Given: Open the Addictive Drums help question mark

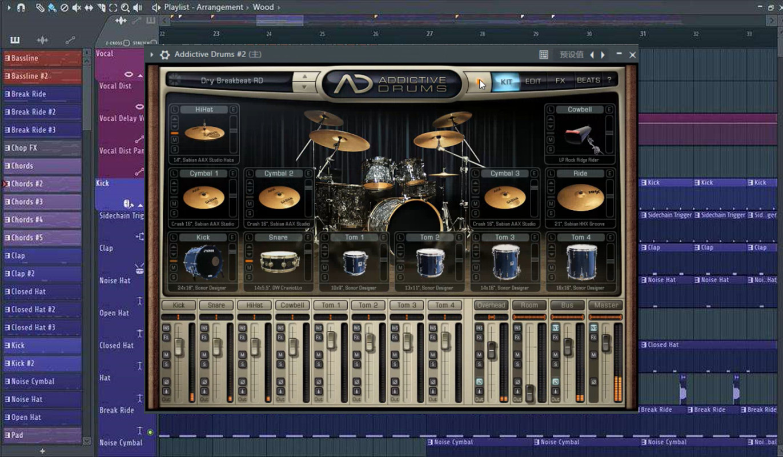Looking at the screenshot, I should coord(609,80).
